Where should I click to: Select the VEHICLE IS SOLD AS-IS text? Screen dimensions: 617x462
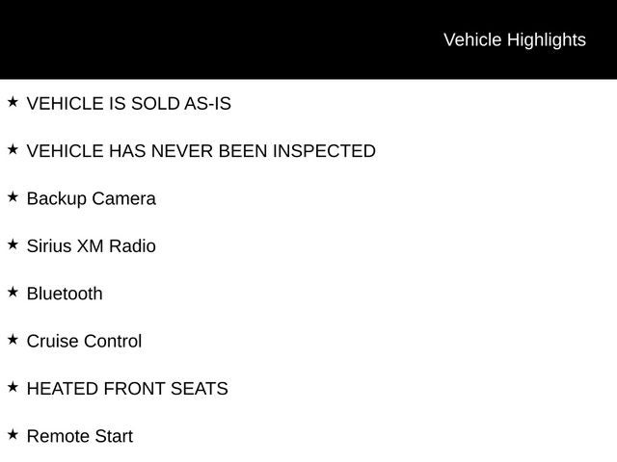tap(128, 103)
